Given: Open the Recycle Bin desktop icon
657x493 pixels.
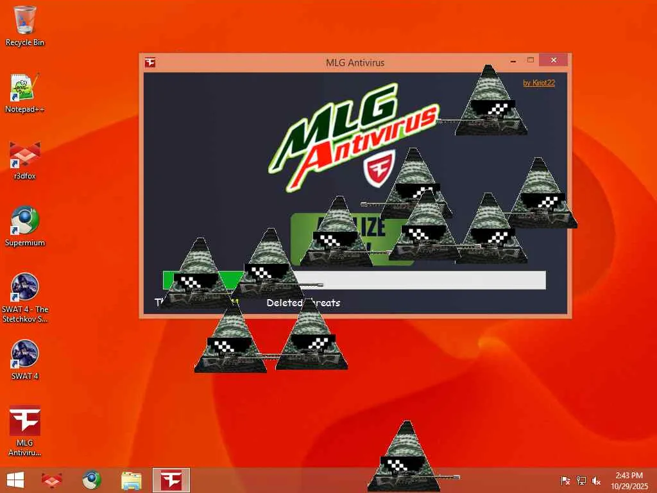Looking at the screenshot, I should 25,26.
